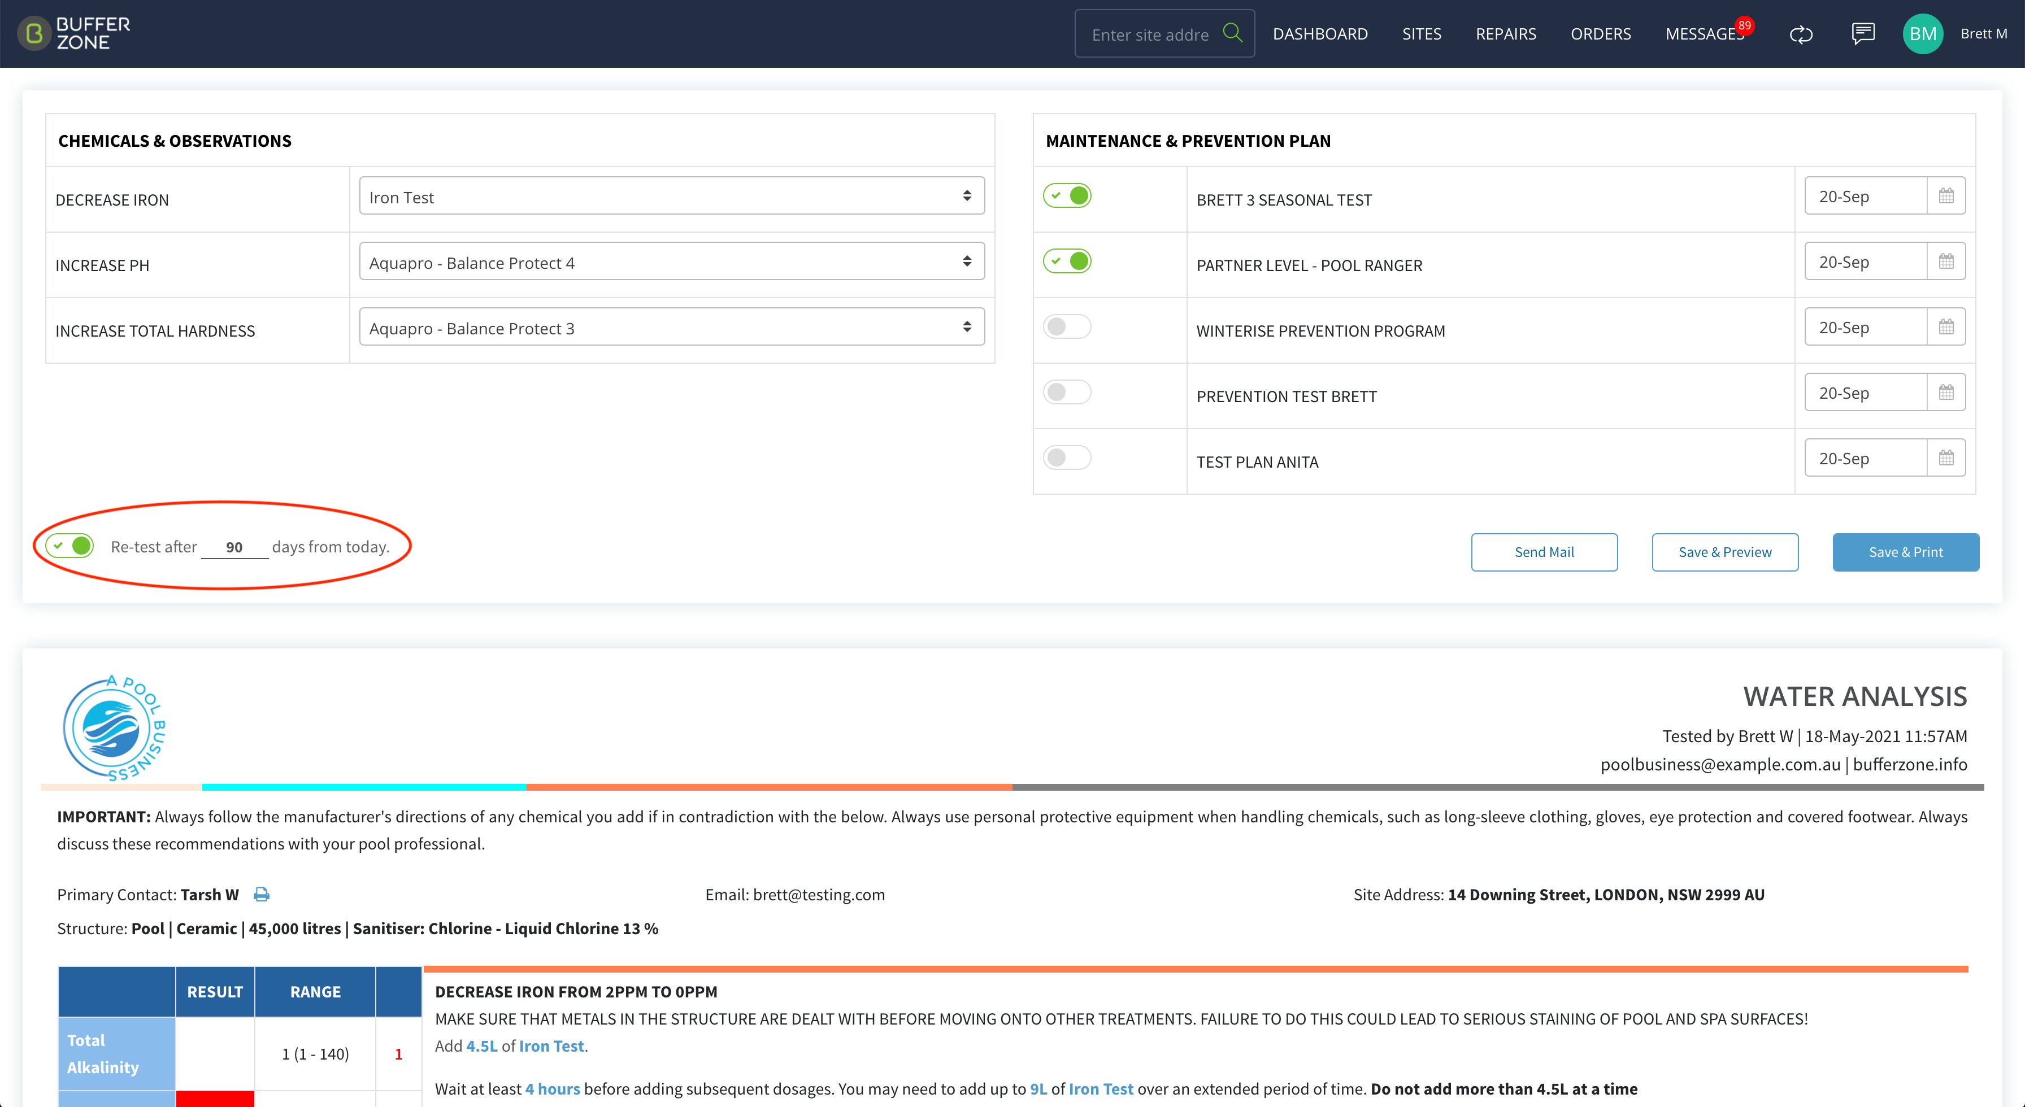
Task: Open the Orders menu
Action: pos(1601,34)
